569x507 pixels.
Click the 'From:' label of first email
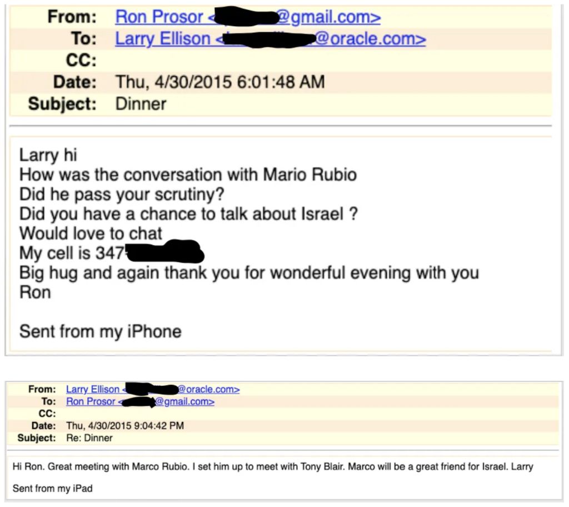tap(72, 17)
